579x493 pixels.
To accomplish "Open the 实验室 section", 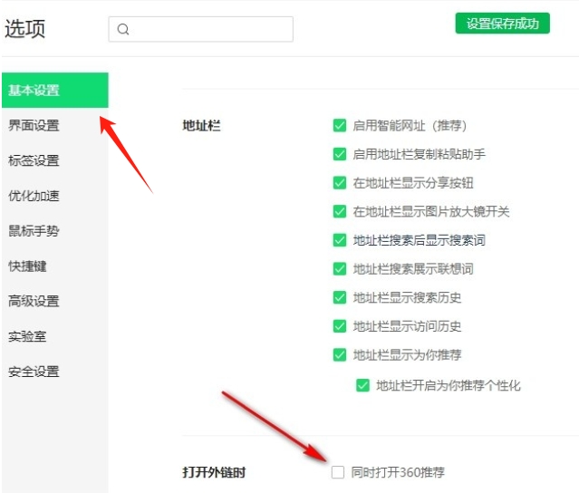I will click(x=28, y=336).
